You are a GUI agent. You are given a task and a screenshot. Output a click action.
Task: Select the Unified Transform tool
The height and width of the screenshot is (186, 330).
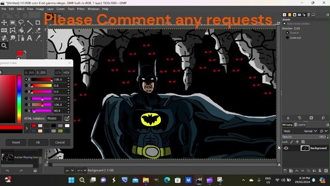pos(4,30)
